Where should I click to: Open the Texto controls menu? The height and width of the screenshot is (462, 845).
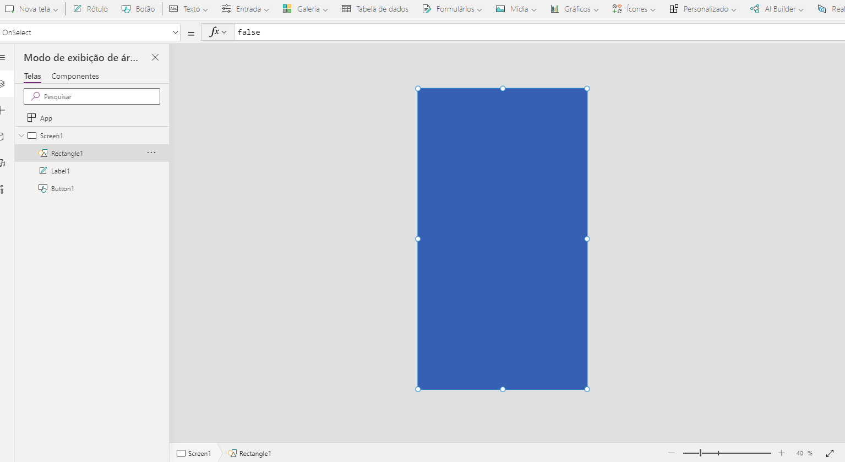click(188, 9)
